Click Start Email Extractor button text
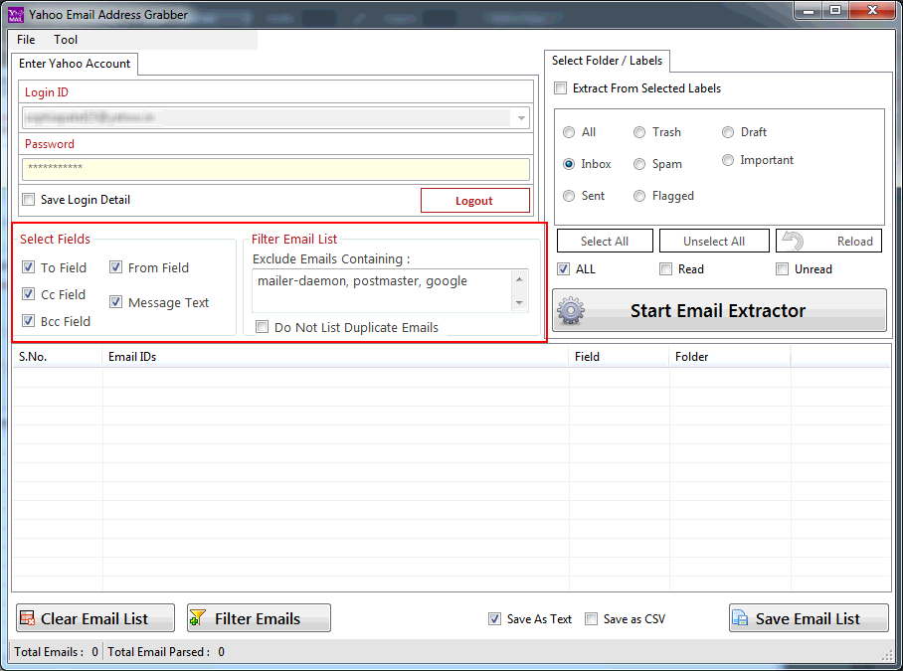This screenshot has width=903, height=671. pyautogui.click(x=718, y=311)
